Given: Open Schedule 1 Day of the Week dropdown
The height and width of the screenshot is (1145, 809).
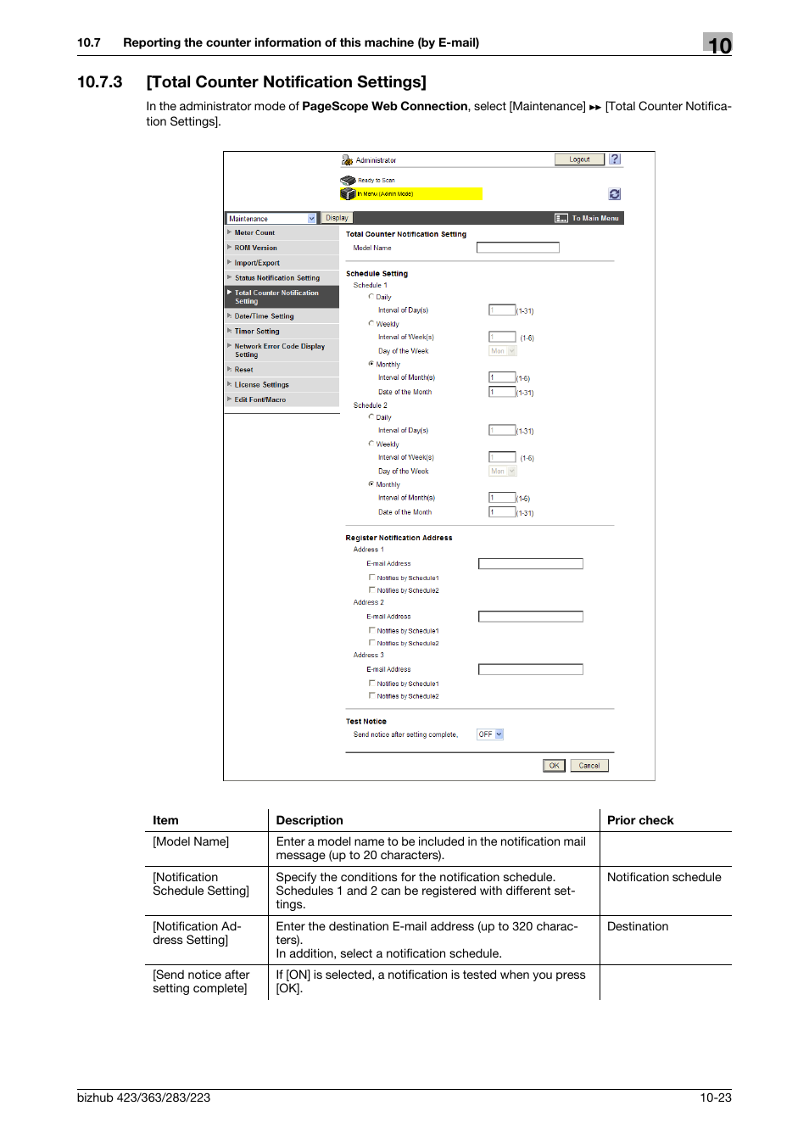Looking at the screenshot, I should 502,350.
